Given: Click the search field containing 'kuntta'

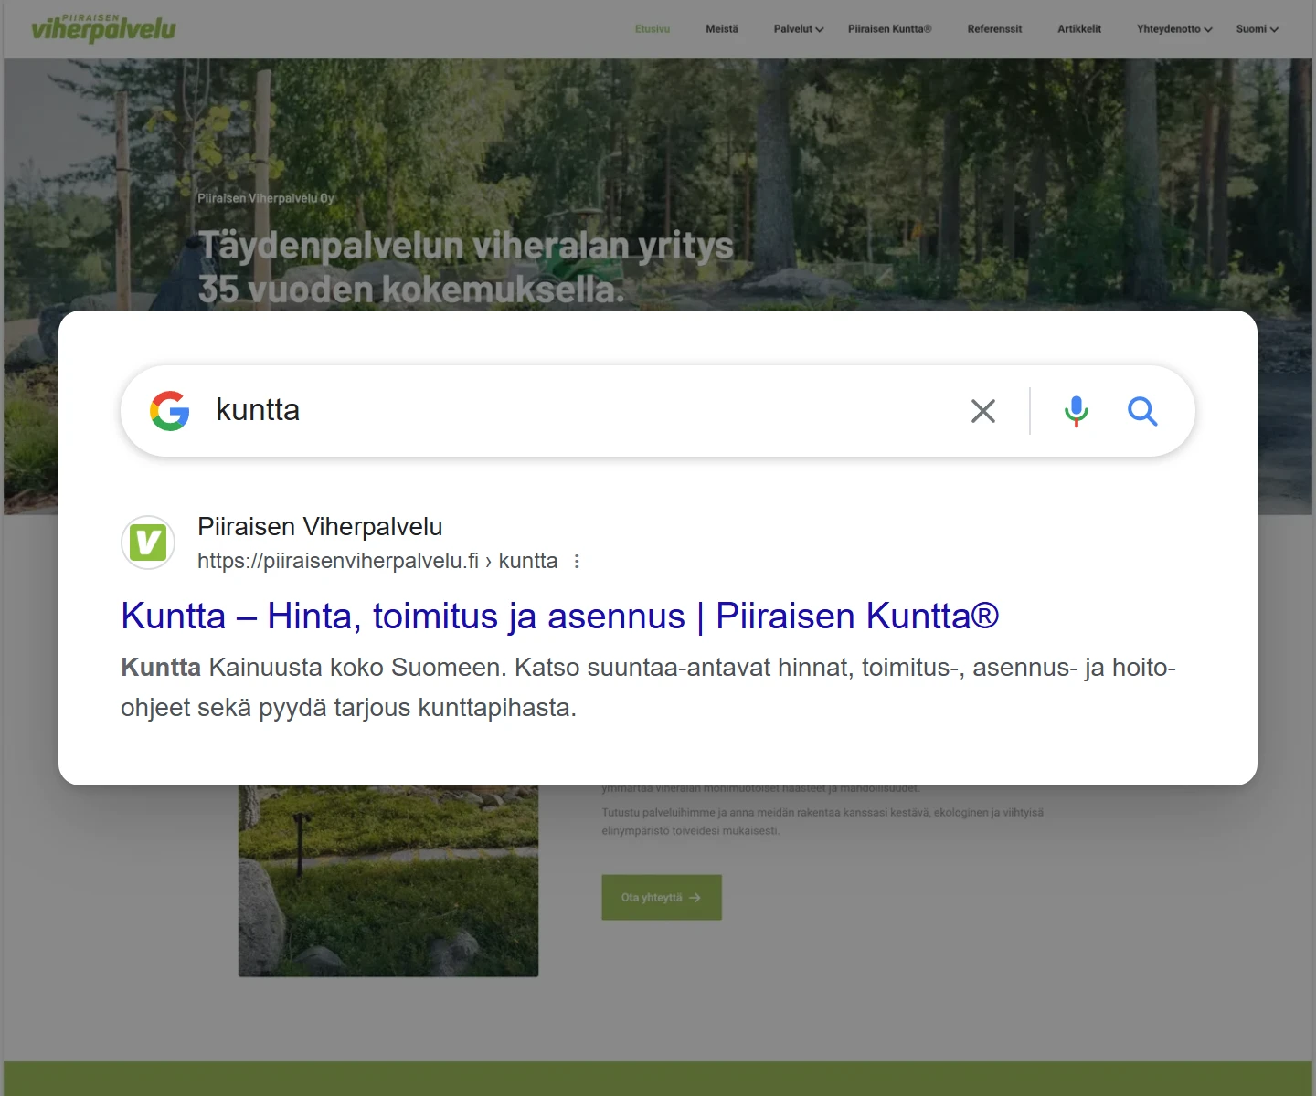Looking at the screenshot, I should [658, 411].
